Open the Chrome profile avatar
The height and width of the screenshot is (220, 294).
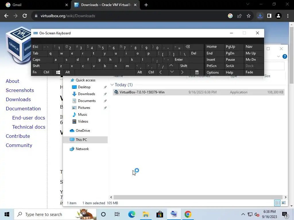pos(278,16)
